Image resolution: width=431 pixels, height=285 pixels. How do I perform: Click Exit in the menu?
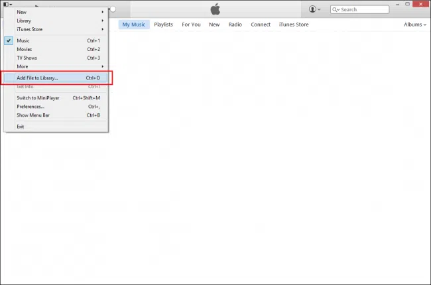click(21, 127)
